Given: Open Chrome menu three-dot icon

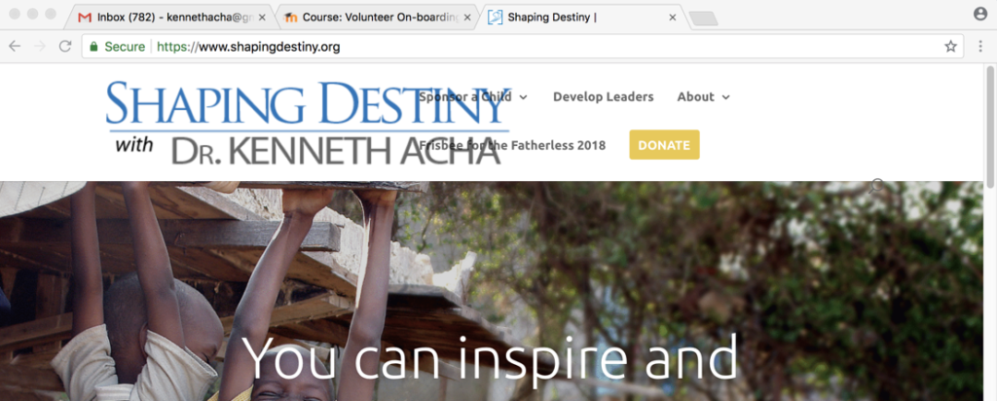Looking at the screenshot, I should click(979, 47).
